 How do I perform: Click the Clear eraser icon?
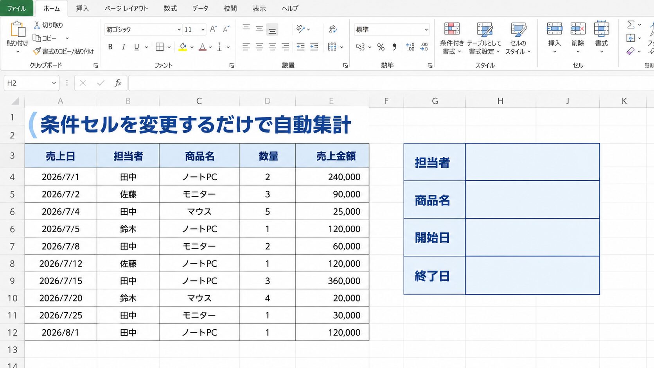click(x=631, y=51)
